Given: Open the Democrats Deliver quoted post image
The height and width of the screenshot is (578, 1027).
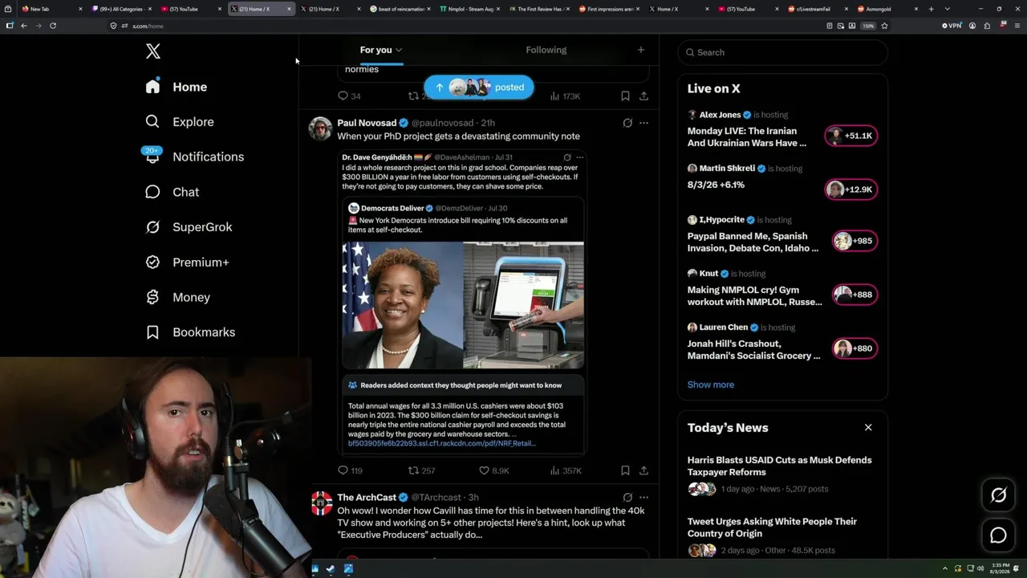Looking at the screenshot, I should tap(463, 305).
